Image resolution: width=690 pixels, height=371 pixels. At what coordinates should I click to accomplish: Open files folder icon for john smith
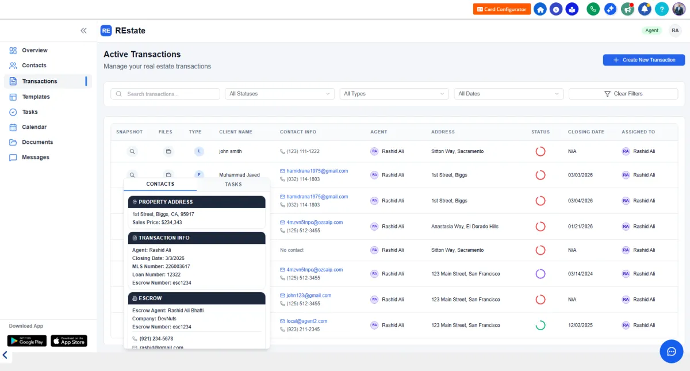click(168, 151)
